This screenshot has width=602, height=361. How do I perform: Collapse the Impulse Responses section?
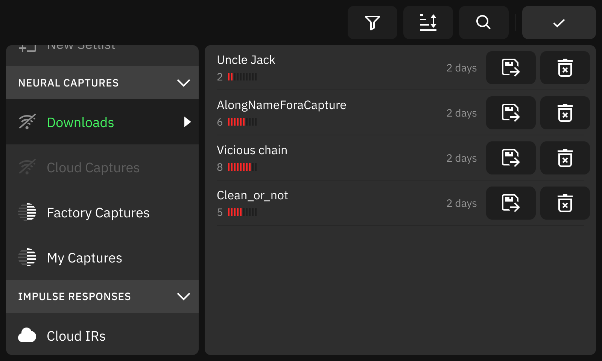click(x=183, y=296)
